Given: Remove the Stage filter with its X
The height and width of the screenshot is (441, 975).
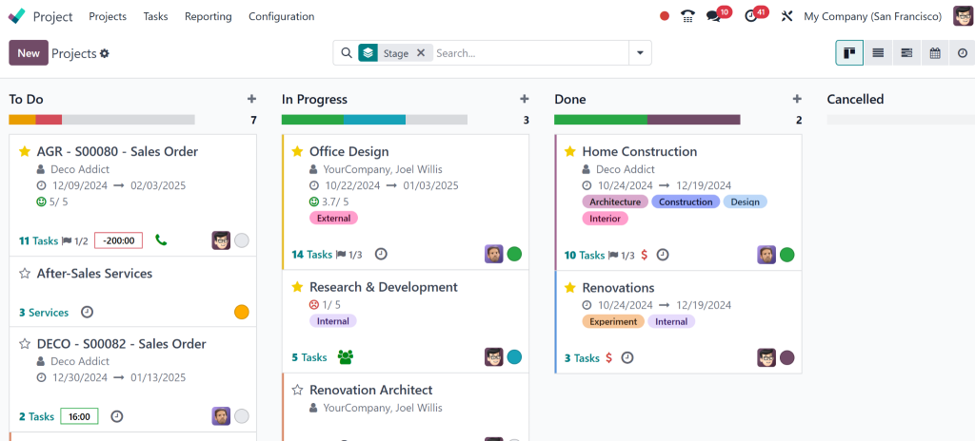Looking at the screenshot, I should pos(421,53).
